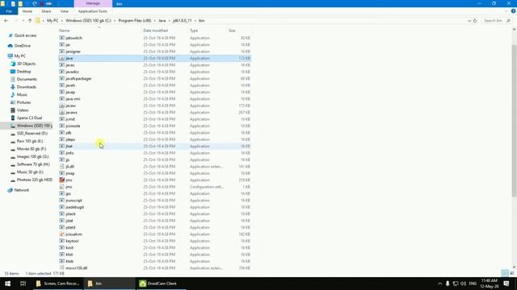Click the Refresh address bar icon

[x=475, y=21]
